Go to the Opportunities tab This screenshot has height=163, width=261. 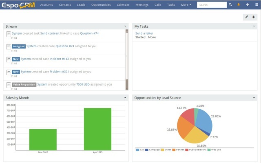point(101,5)
